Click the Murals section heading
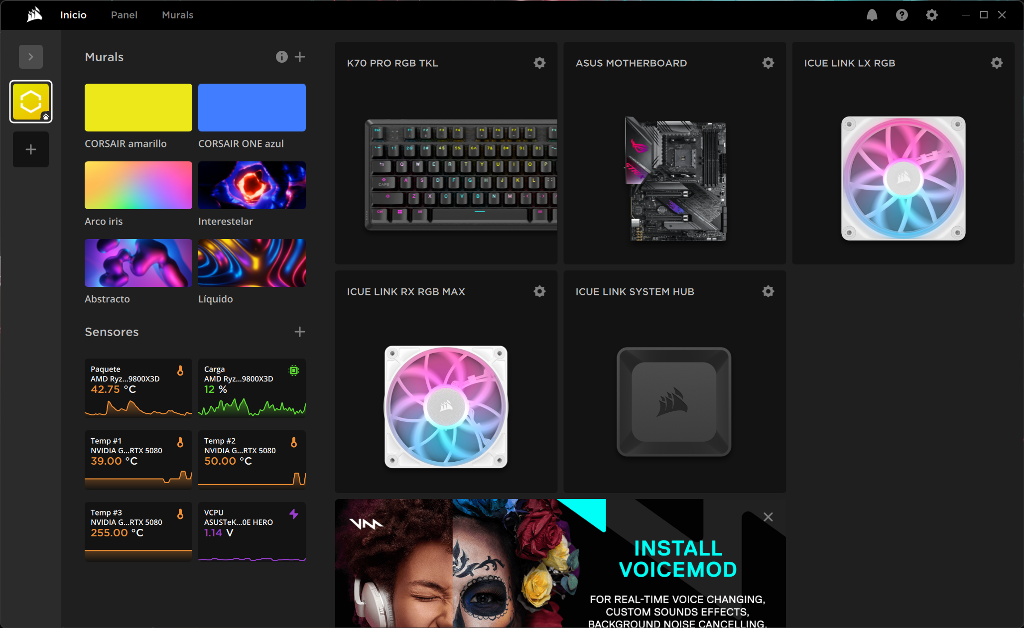The width and height of the screenshot is (1024, 628). point(104,57)
